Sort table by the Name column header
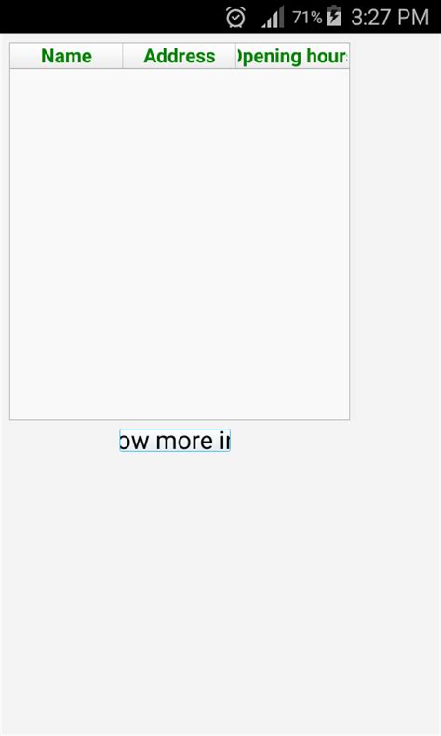The height and width of the screenshot is (736, 441). pyautogui.click(x=67, y=56)
